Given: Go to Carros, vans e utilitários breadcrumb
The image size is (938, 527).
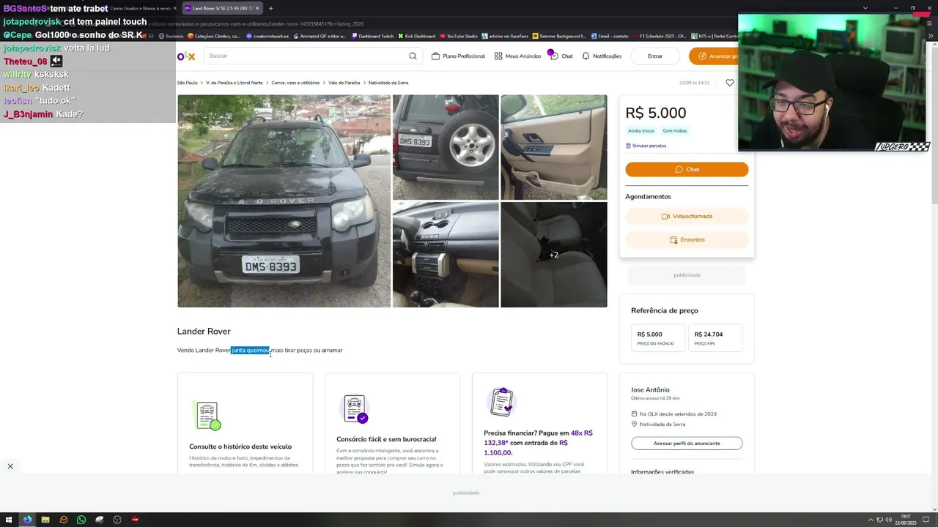Looking at the screenshot, I should tap(295, 83).
